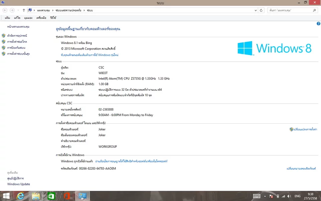Click shield icon beside Device Manager
The width and height of the screenshot is (321, 201).
[3, 36]
